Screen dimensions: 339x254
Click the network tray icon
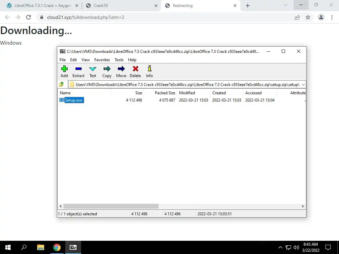[x=288, y=247]
